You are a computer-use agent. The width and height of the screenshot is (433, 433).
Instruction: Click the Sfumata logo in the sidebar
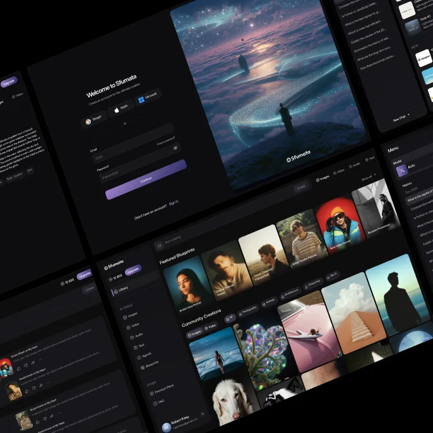point(114,265)
